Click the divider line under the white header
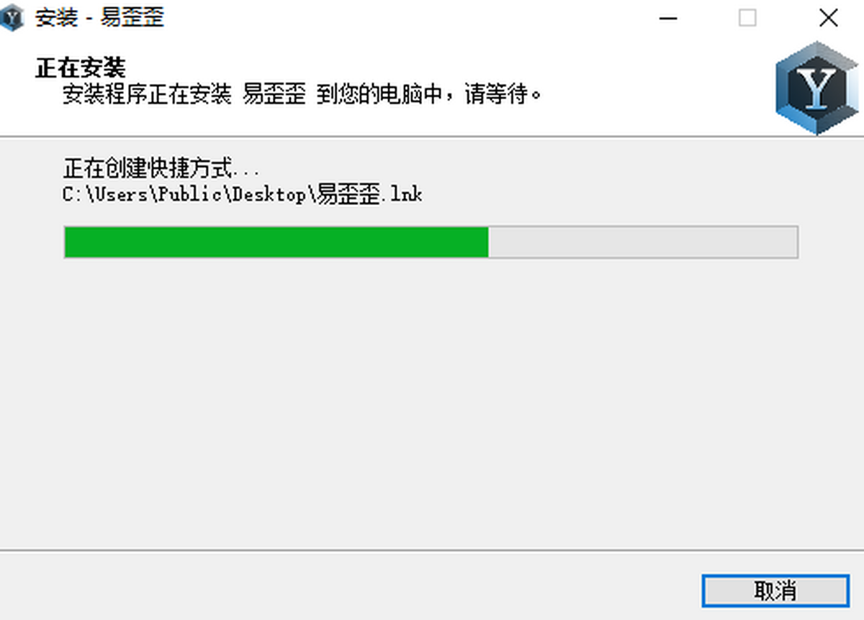Screen dimensions: 864x620 point(432,136)
